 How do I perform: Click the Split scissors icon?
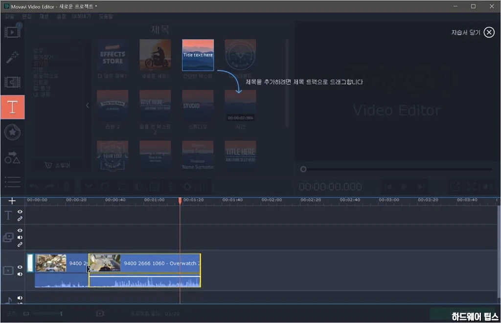tap(89, 187)
